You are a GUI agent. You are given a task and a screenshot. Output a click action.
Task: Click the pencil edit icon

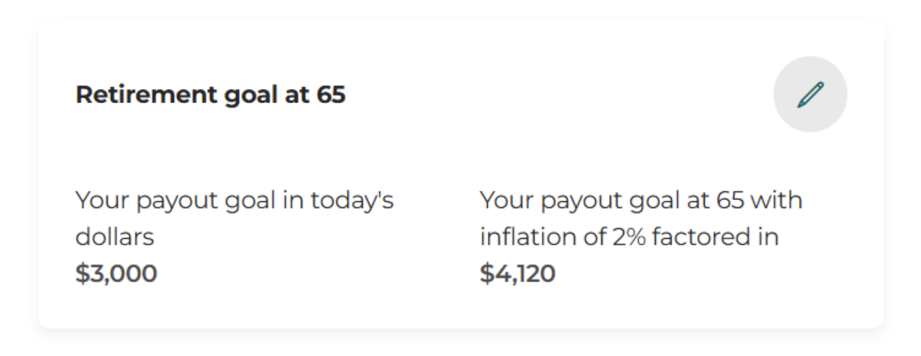[810, 94]
